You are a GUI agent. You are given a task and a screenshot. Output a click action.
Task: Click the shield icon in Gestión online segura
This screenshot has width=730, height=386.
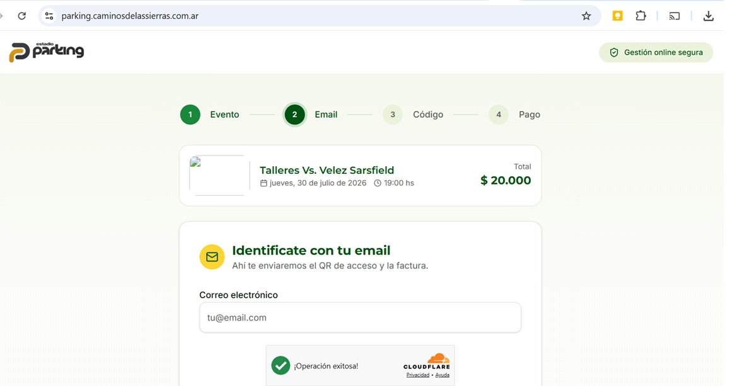coord(614,52)
